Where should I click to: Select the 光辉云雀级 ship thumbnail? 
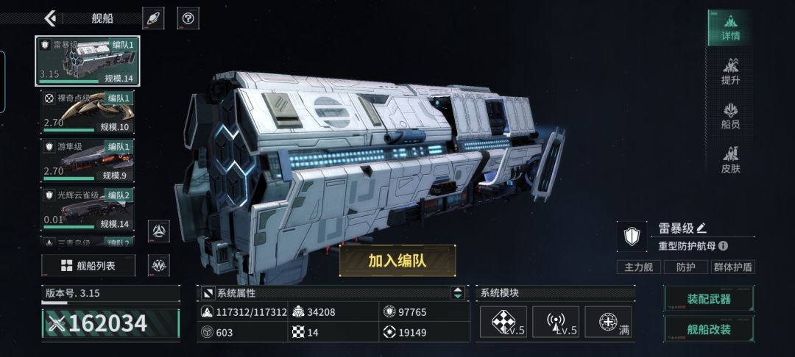(87, 209)
